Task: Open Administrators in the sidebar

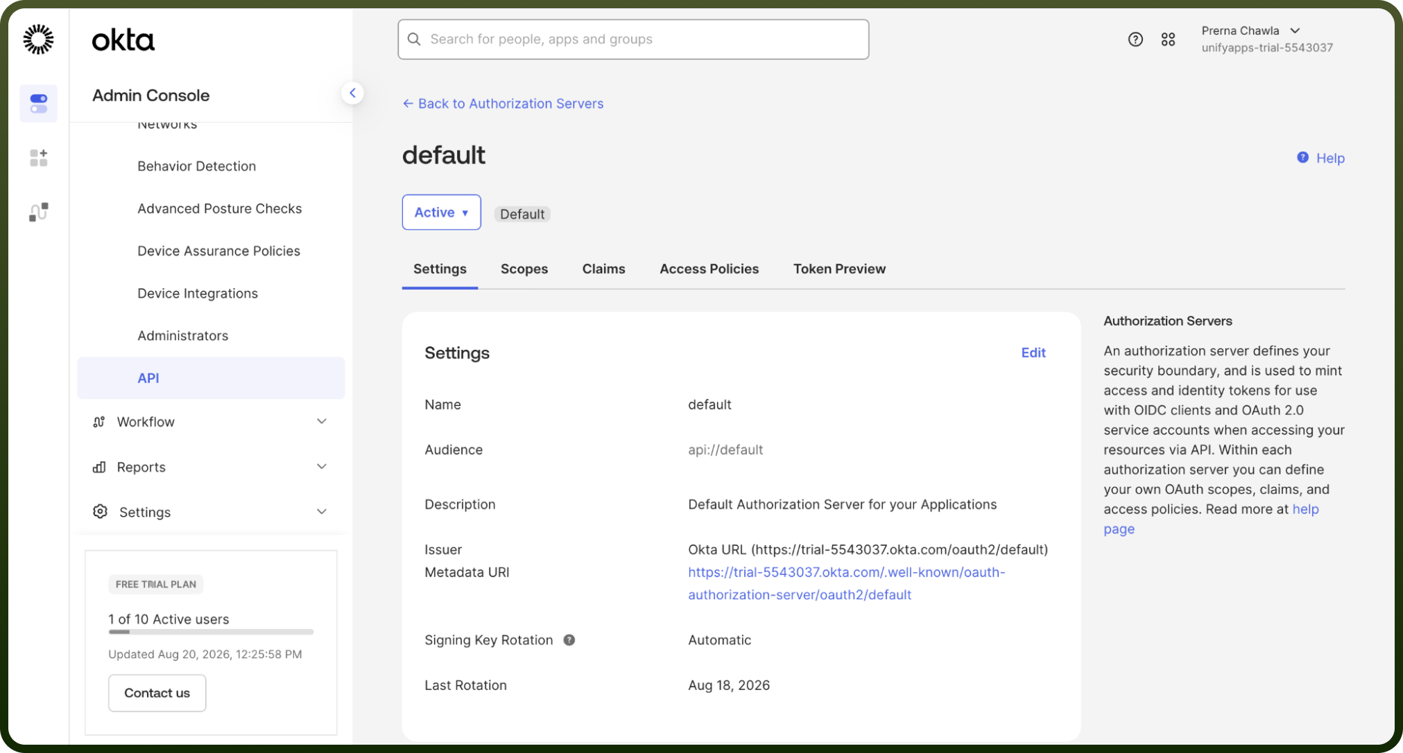Action: click(182, 335)
